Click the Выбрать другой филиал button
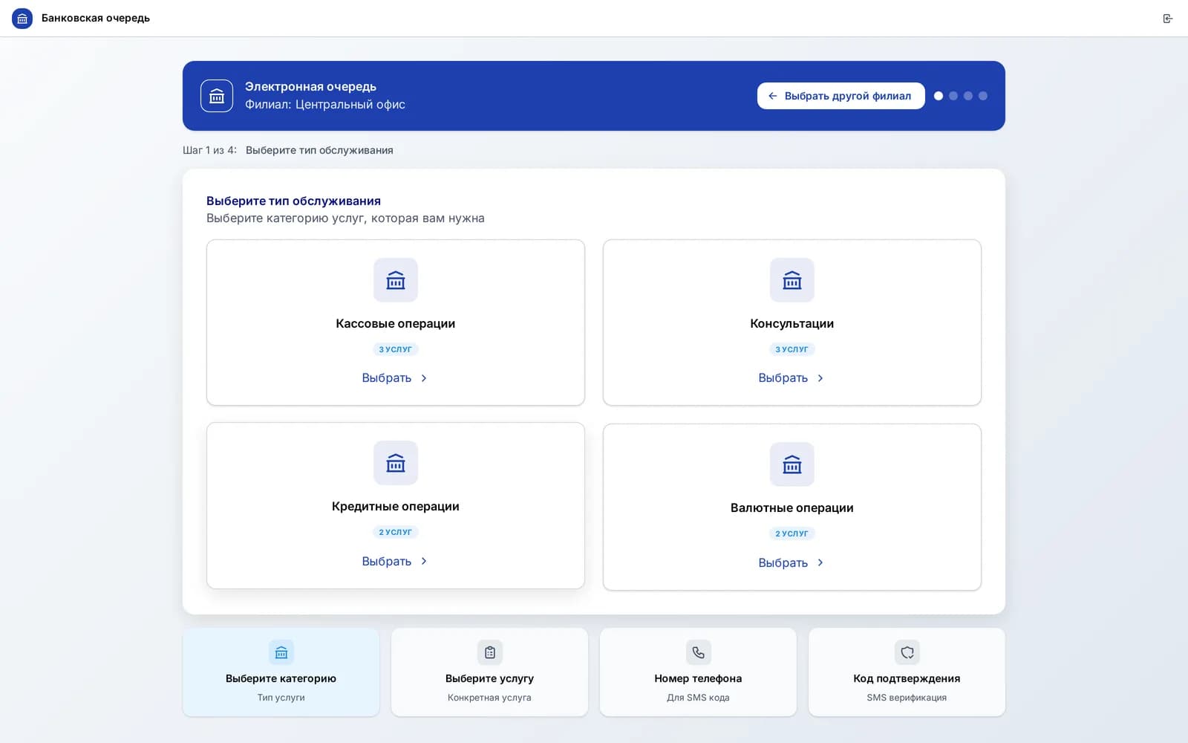 click(841, 96)
